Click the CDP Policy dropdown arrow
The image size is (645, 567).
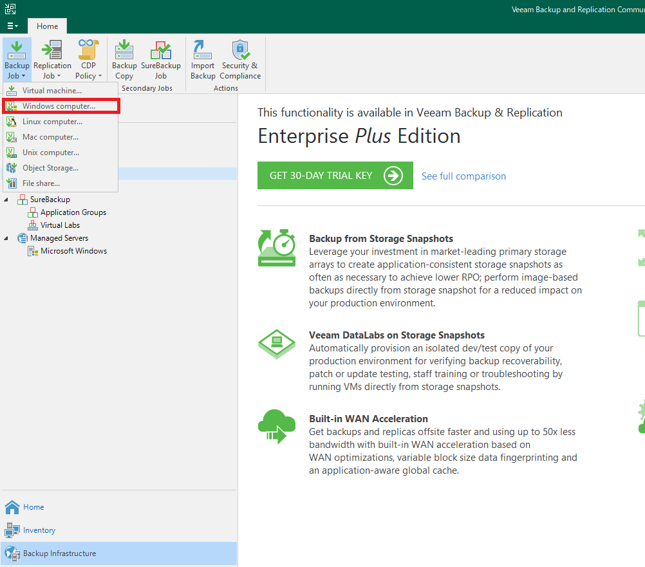(100, 76)
